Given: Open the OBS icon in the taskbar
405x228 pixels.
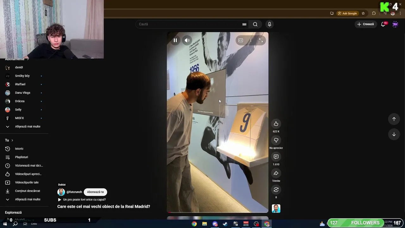Looking at the screenshot, I should point(256,224).
